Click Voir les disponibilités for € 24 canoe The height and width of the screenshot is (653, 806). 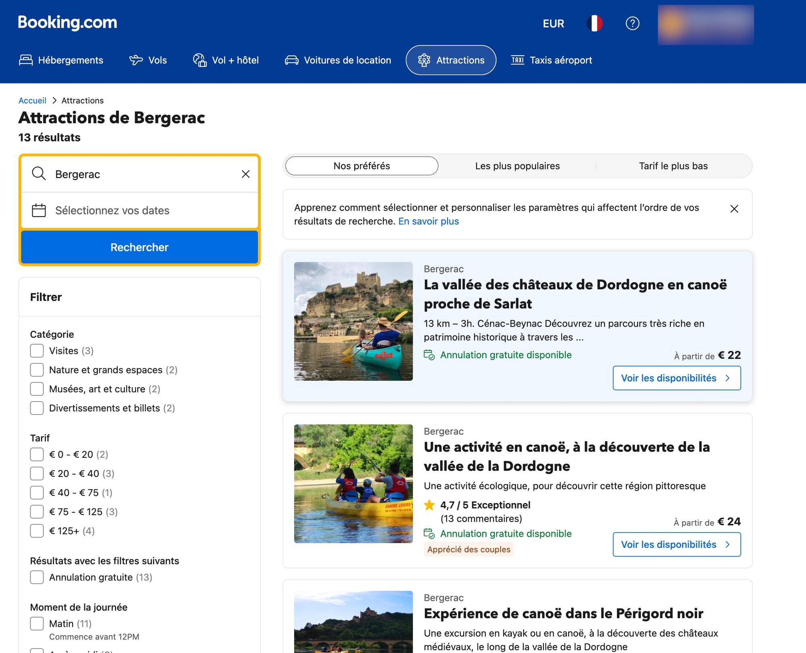tap(676, 544)
